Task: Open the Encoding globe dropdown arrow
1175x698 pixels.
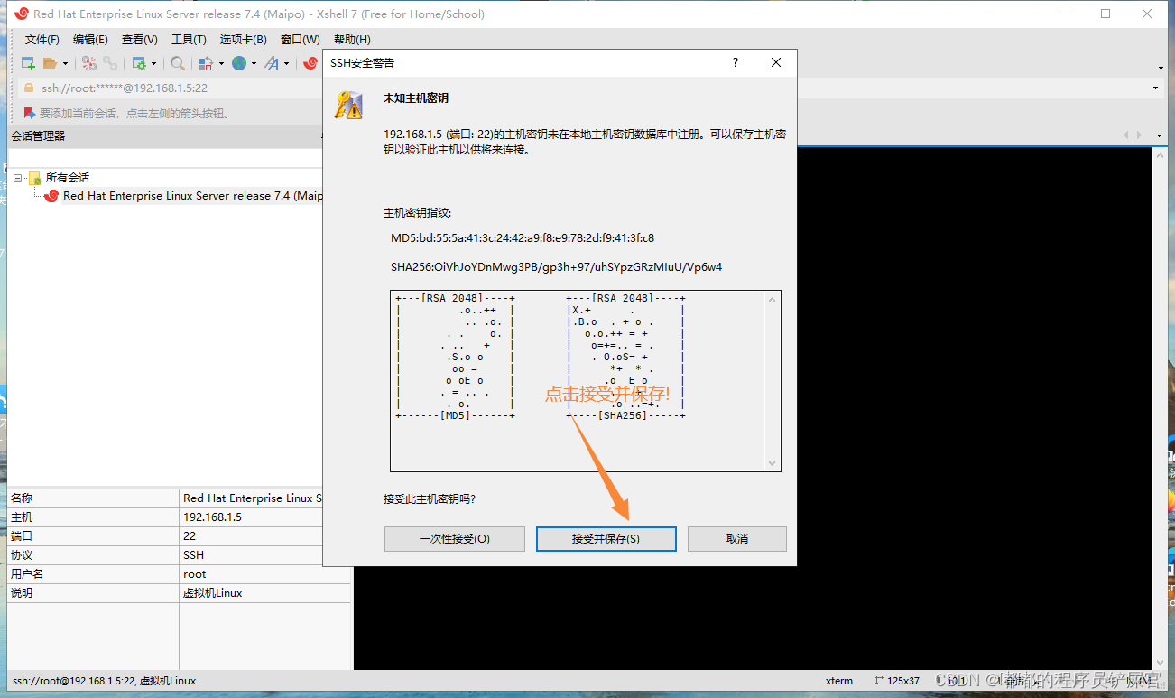Action: pos(254,64)
